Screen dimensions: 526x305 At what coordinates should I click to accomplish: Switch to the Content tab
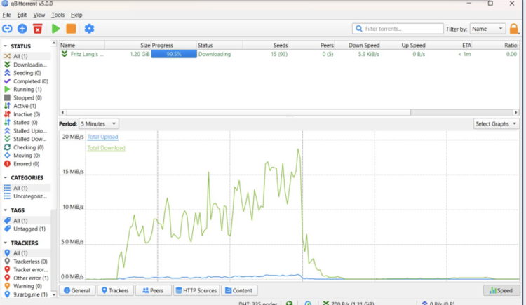coord(239,290)
